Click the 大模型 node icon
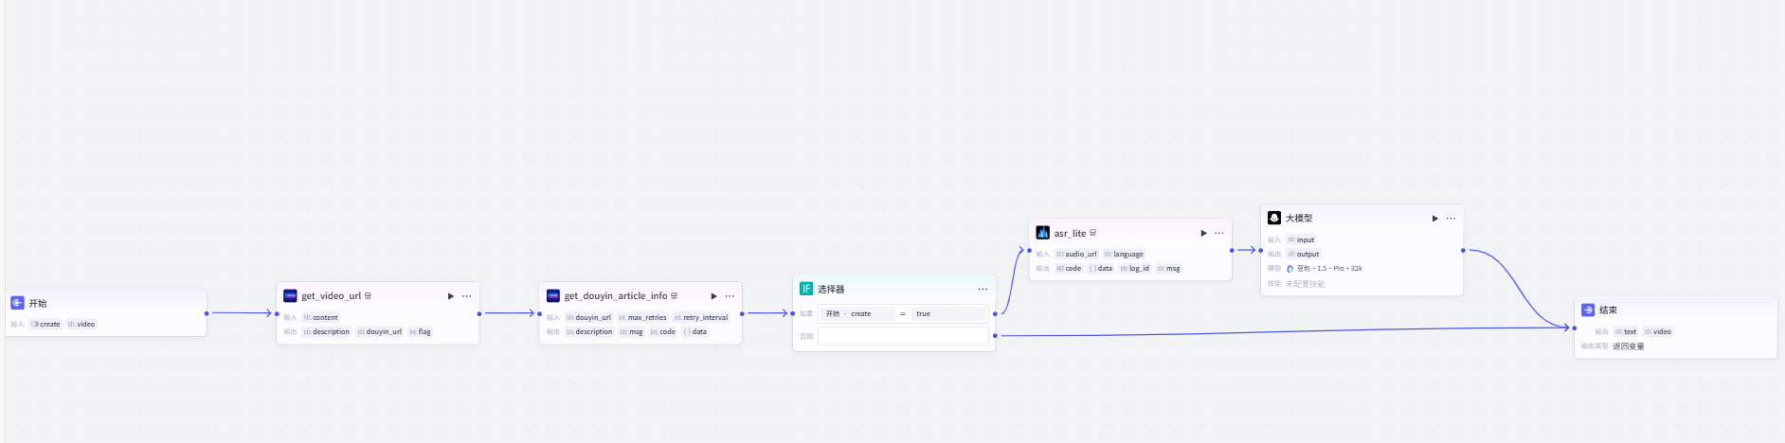The height and width of the screenshot is (443, 1785). click(1274, 218)
